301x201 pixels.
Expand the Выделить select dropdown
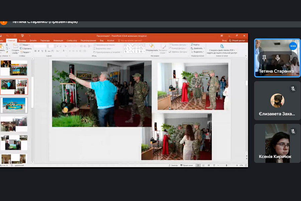(198, 52)
